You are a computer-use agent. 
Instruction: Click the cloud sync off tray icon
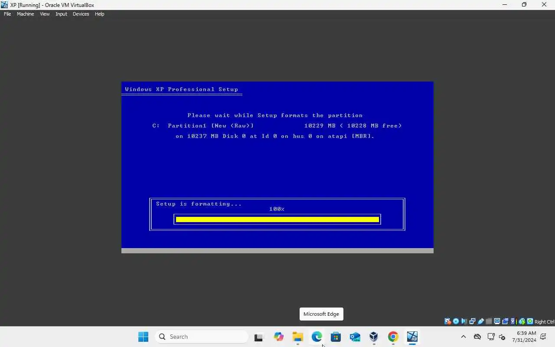pos(477,337)
